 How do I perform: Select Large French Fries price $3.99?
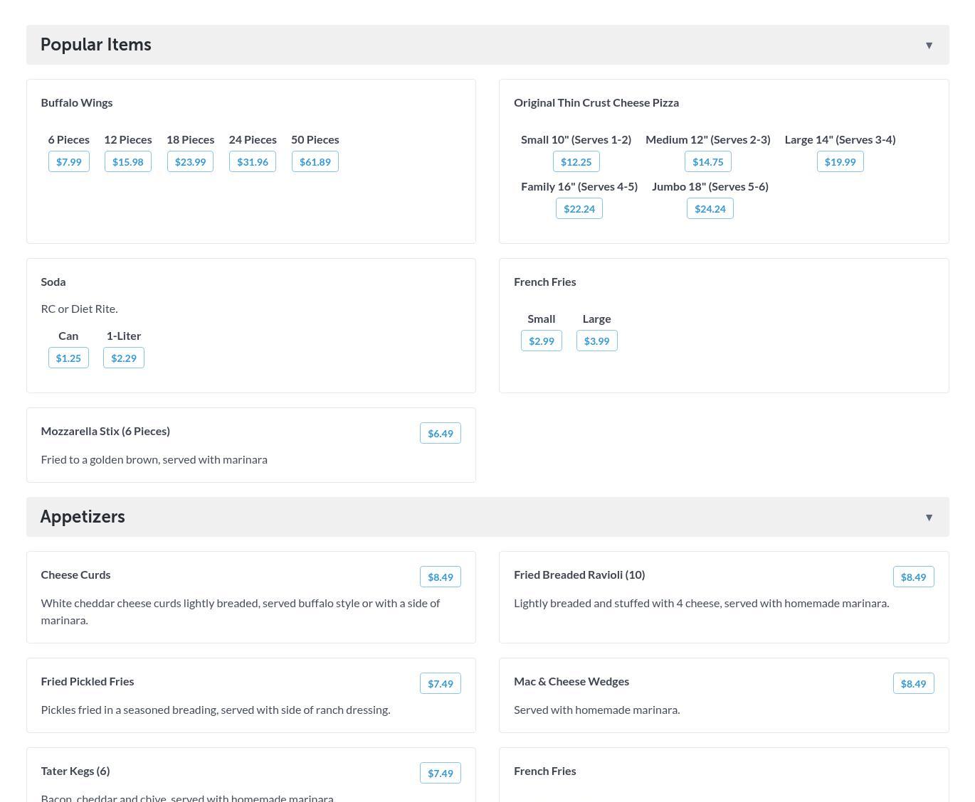click(x=596, y=341)
